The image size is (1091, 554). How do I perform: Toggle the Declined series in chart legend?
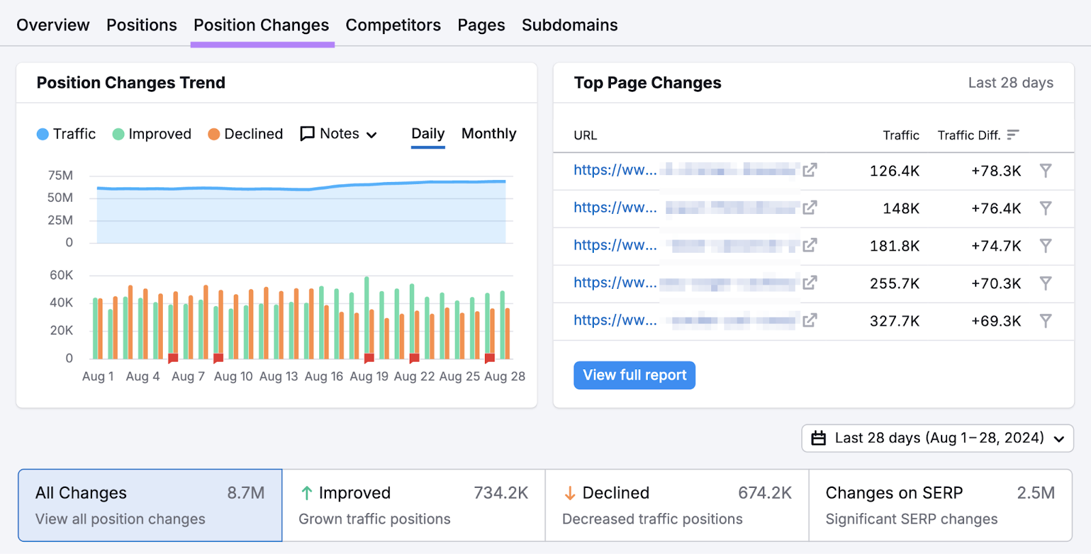245,134
